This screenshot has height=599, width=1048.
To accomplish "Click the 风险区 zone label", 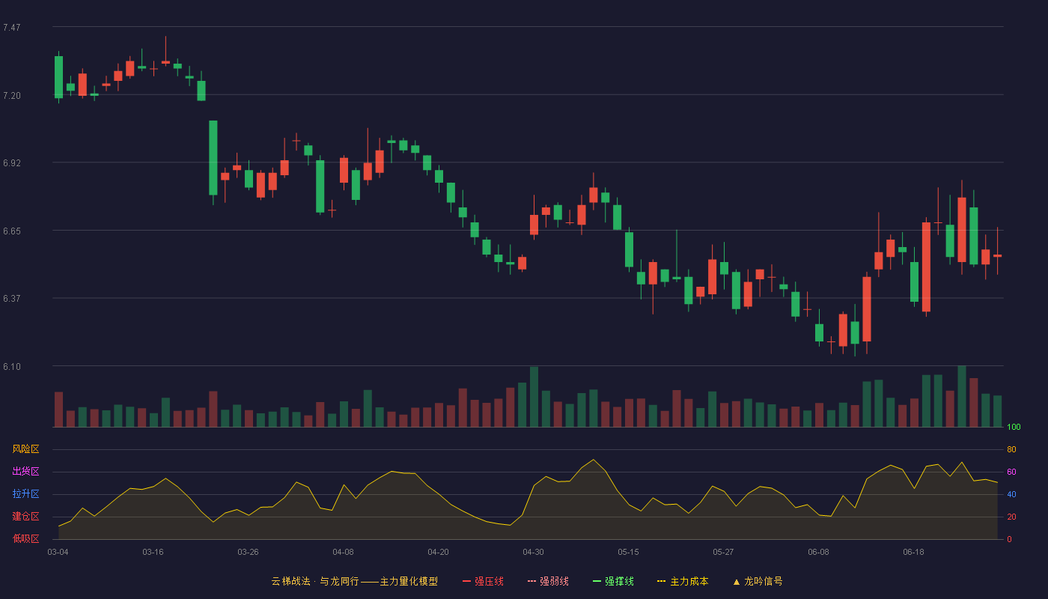I will tap(25, 449).
